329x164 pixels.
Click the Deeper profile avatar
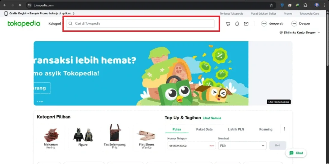pyautogui.click(x=294, y=24)
